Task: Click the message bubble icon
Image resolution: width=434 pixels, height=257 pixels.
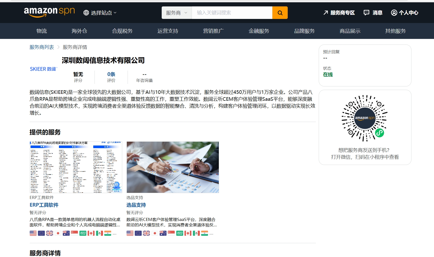Action: [x=366, y=13]
